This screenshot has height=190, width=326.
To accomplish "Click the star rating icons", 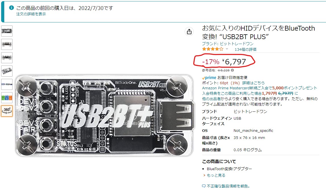I will [213, 49].
